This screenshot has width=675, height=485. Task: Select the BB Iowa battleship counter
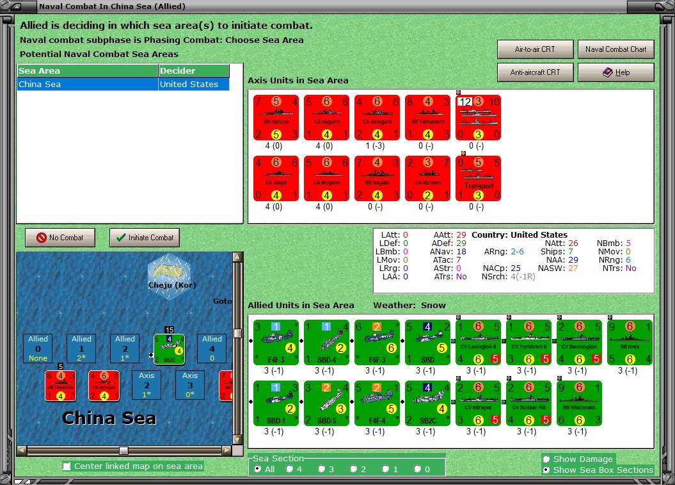(x=630, y=343)
